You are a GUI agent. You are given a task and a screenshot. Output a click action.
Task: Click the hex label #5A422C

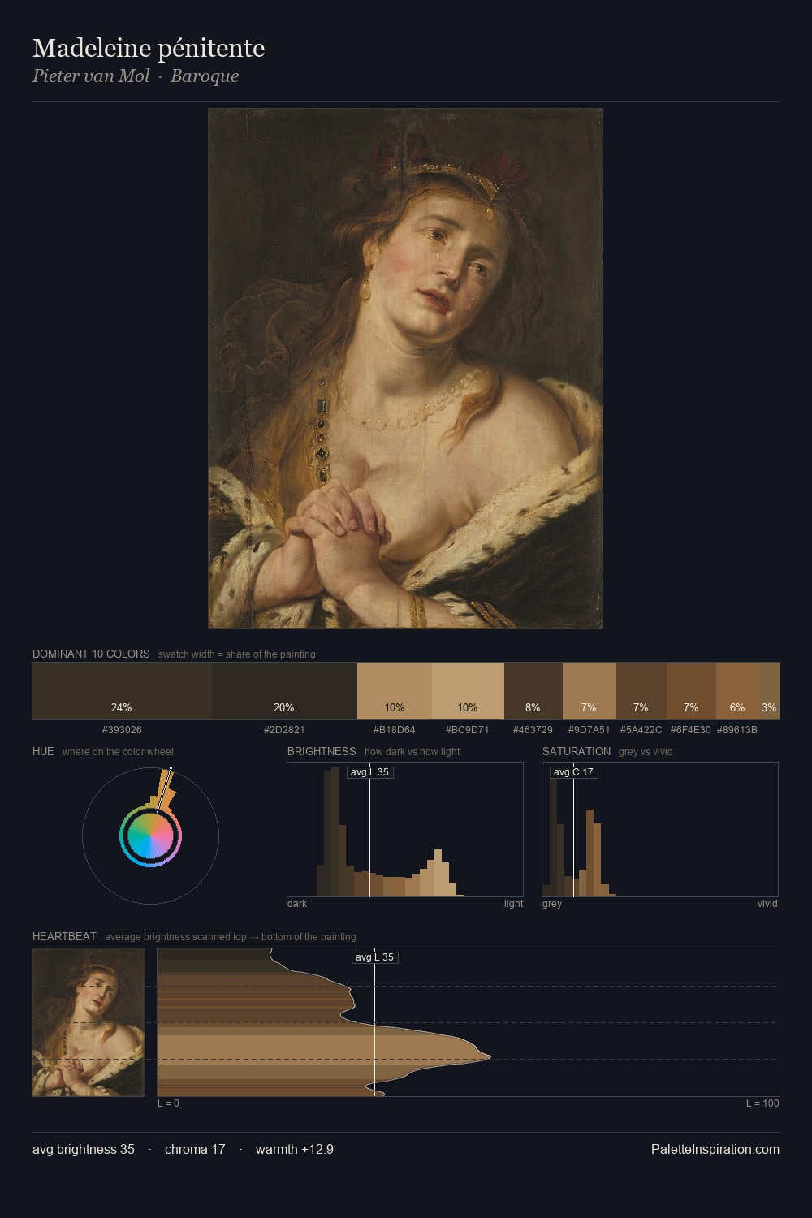click(641, 730)
